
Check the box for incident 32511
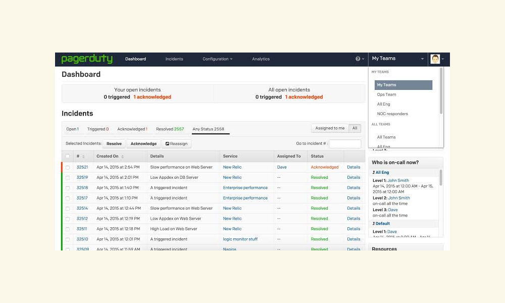[68, 229]
